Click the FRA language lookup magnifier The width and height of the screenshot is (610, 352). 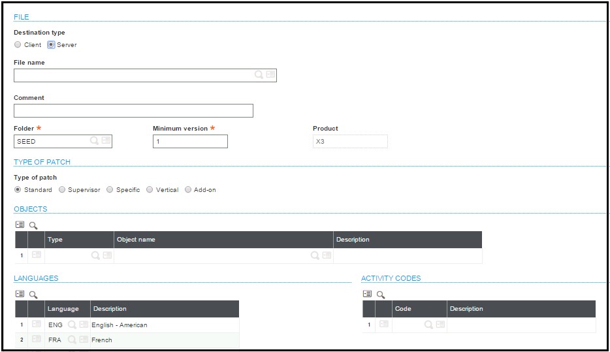point(72,340)
